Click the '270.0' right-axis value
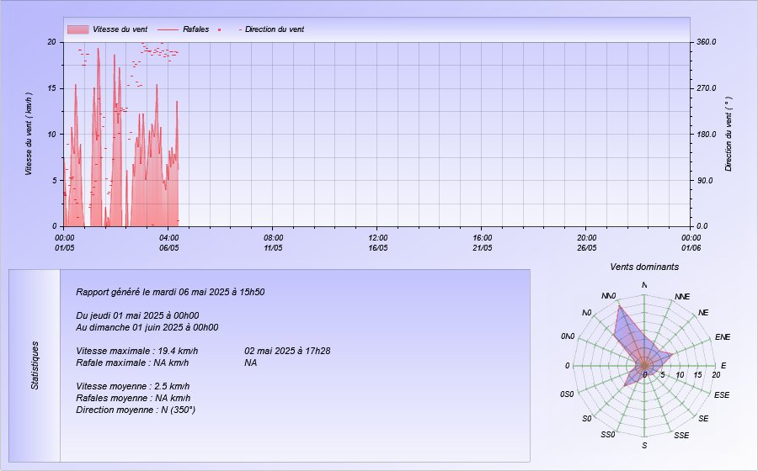758x471 pixels. (707, 88)
